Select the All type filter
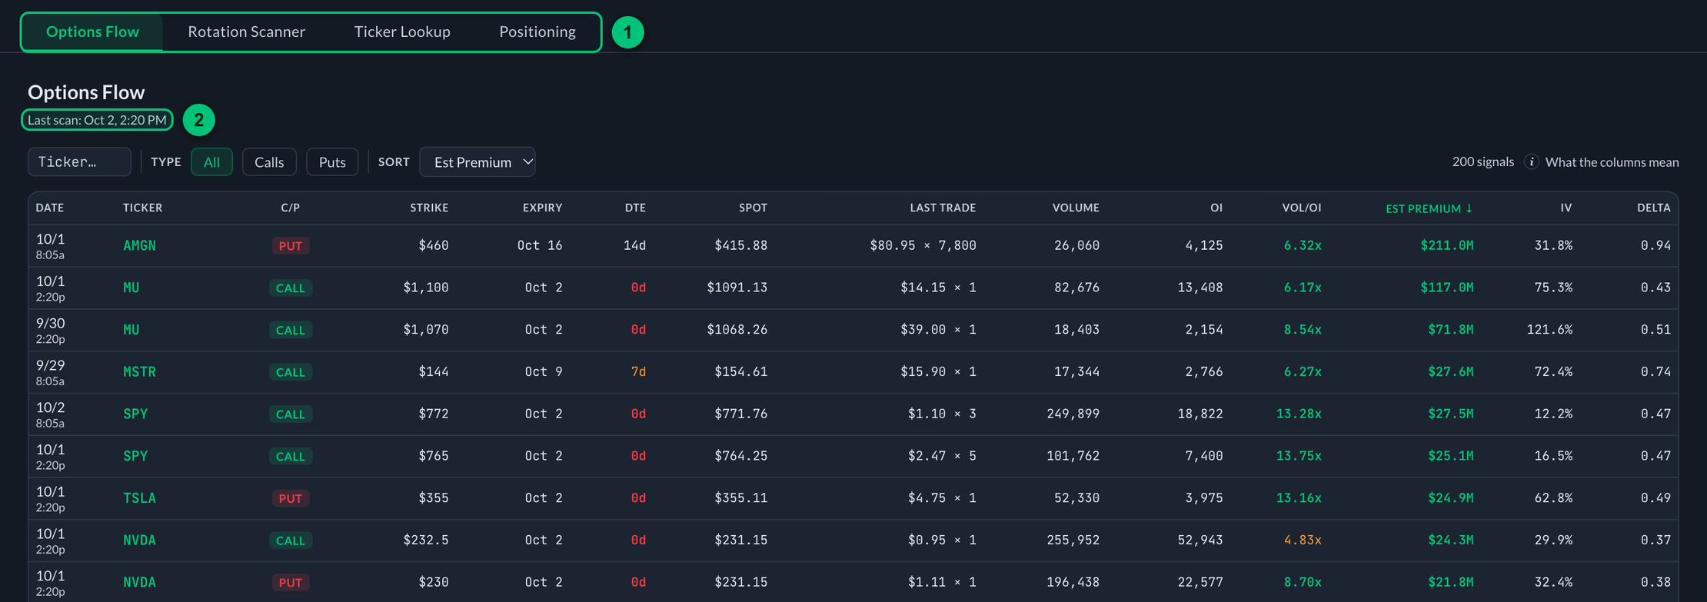Screen dimensions: 1707x602 (211, 162)
